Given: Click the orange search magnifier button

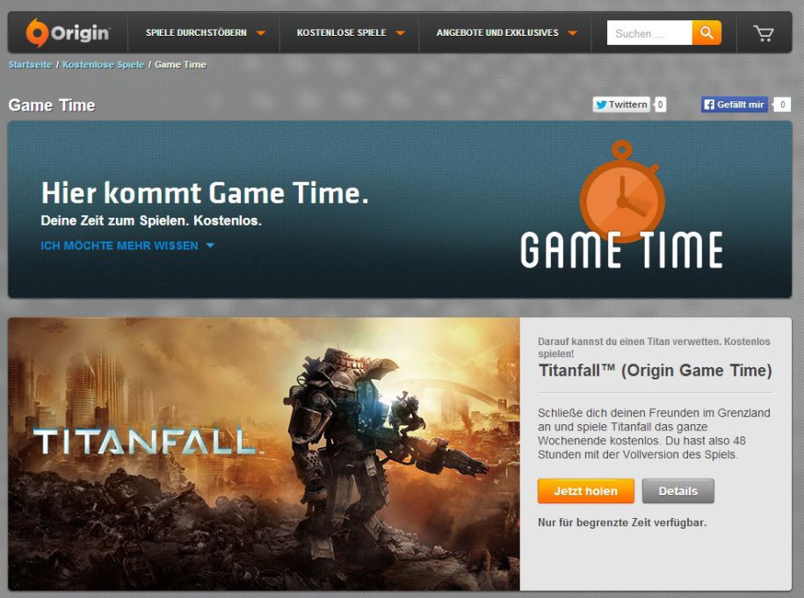Looking at the screenshot, I should [706, 32].
